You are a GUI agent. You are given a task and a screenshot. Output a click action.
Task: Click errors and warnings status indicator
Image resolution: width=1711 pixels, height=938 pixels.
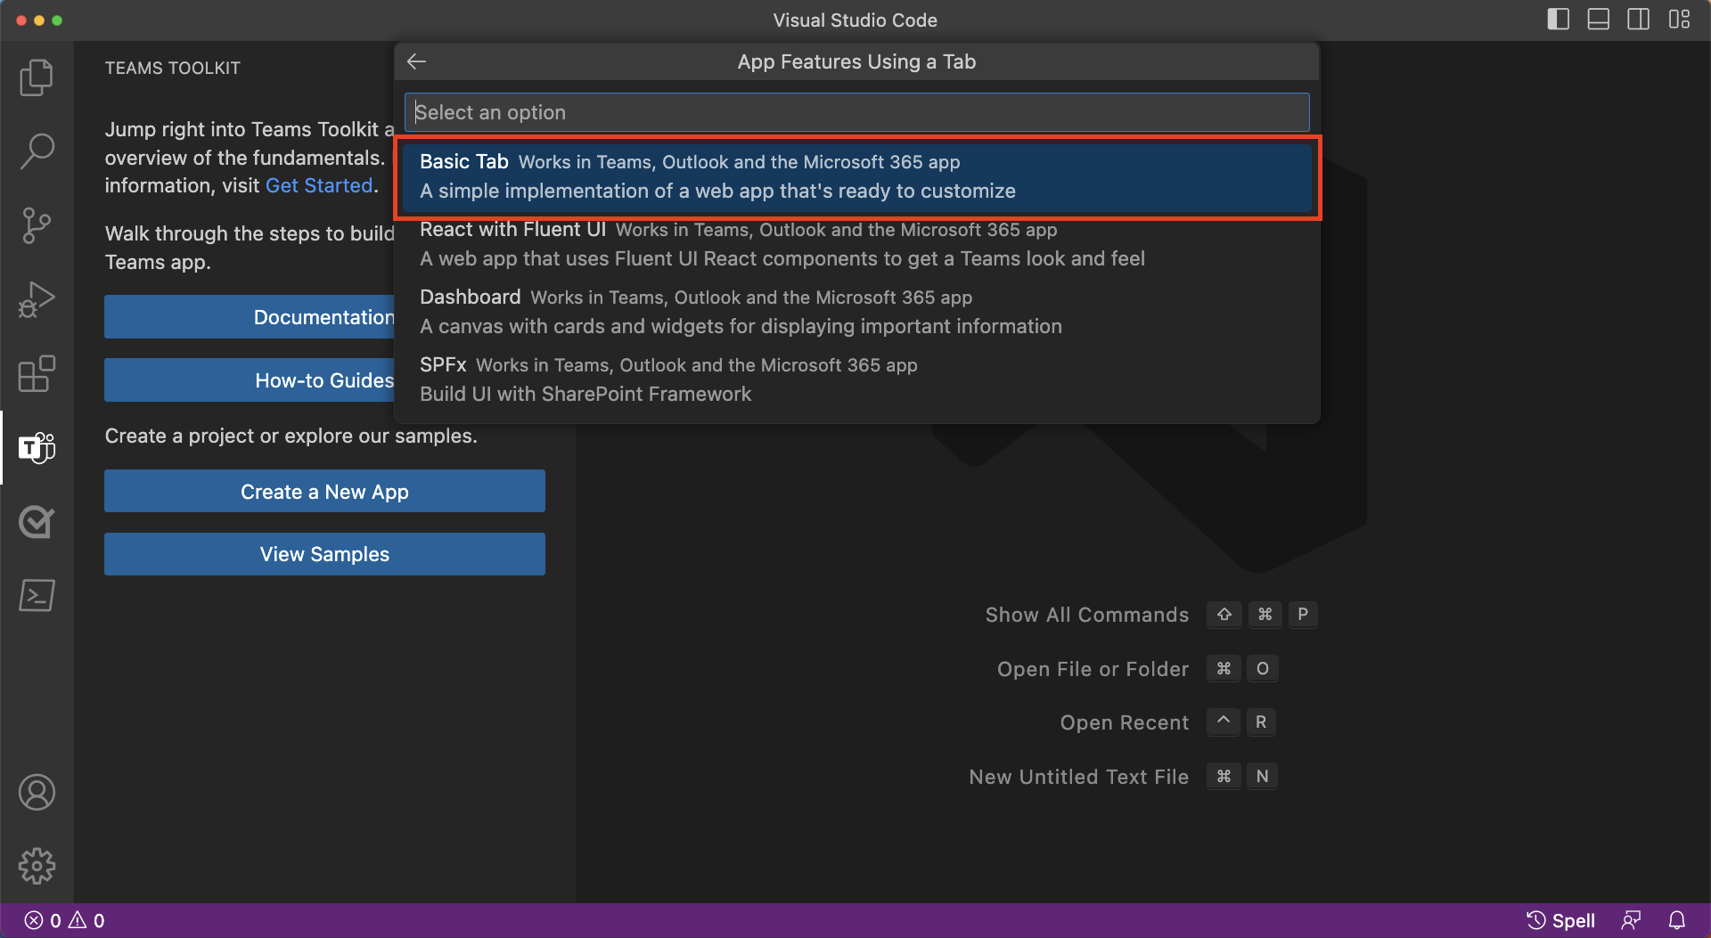point(64,920)
